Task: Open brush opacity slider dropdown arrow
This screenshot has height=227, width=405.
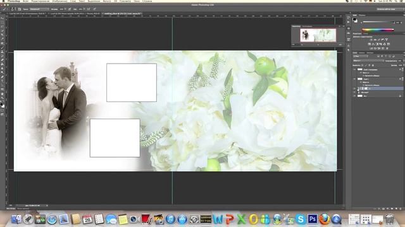Action: click(x=65, y=9)
